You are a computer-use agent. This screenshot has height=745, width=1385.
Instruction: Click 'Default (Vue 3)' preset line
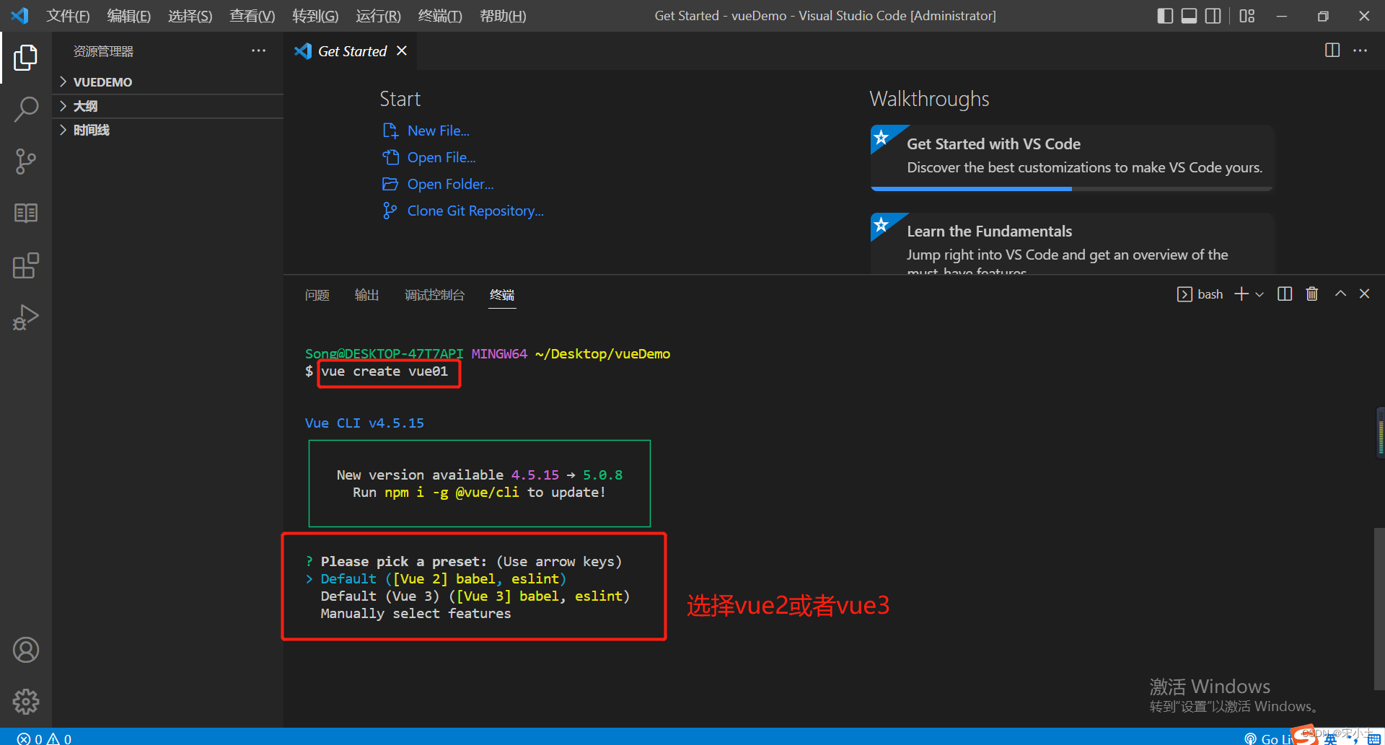click(475, 596)
